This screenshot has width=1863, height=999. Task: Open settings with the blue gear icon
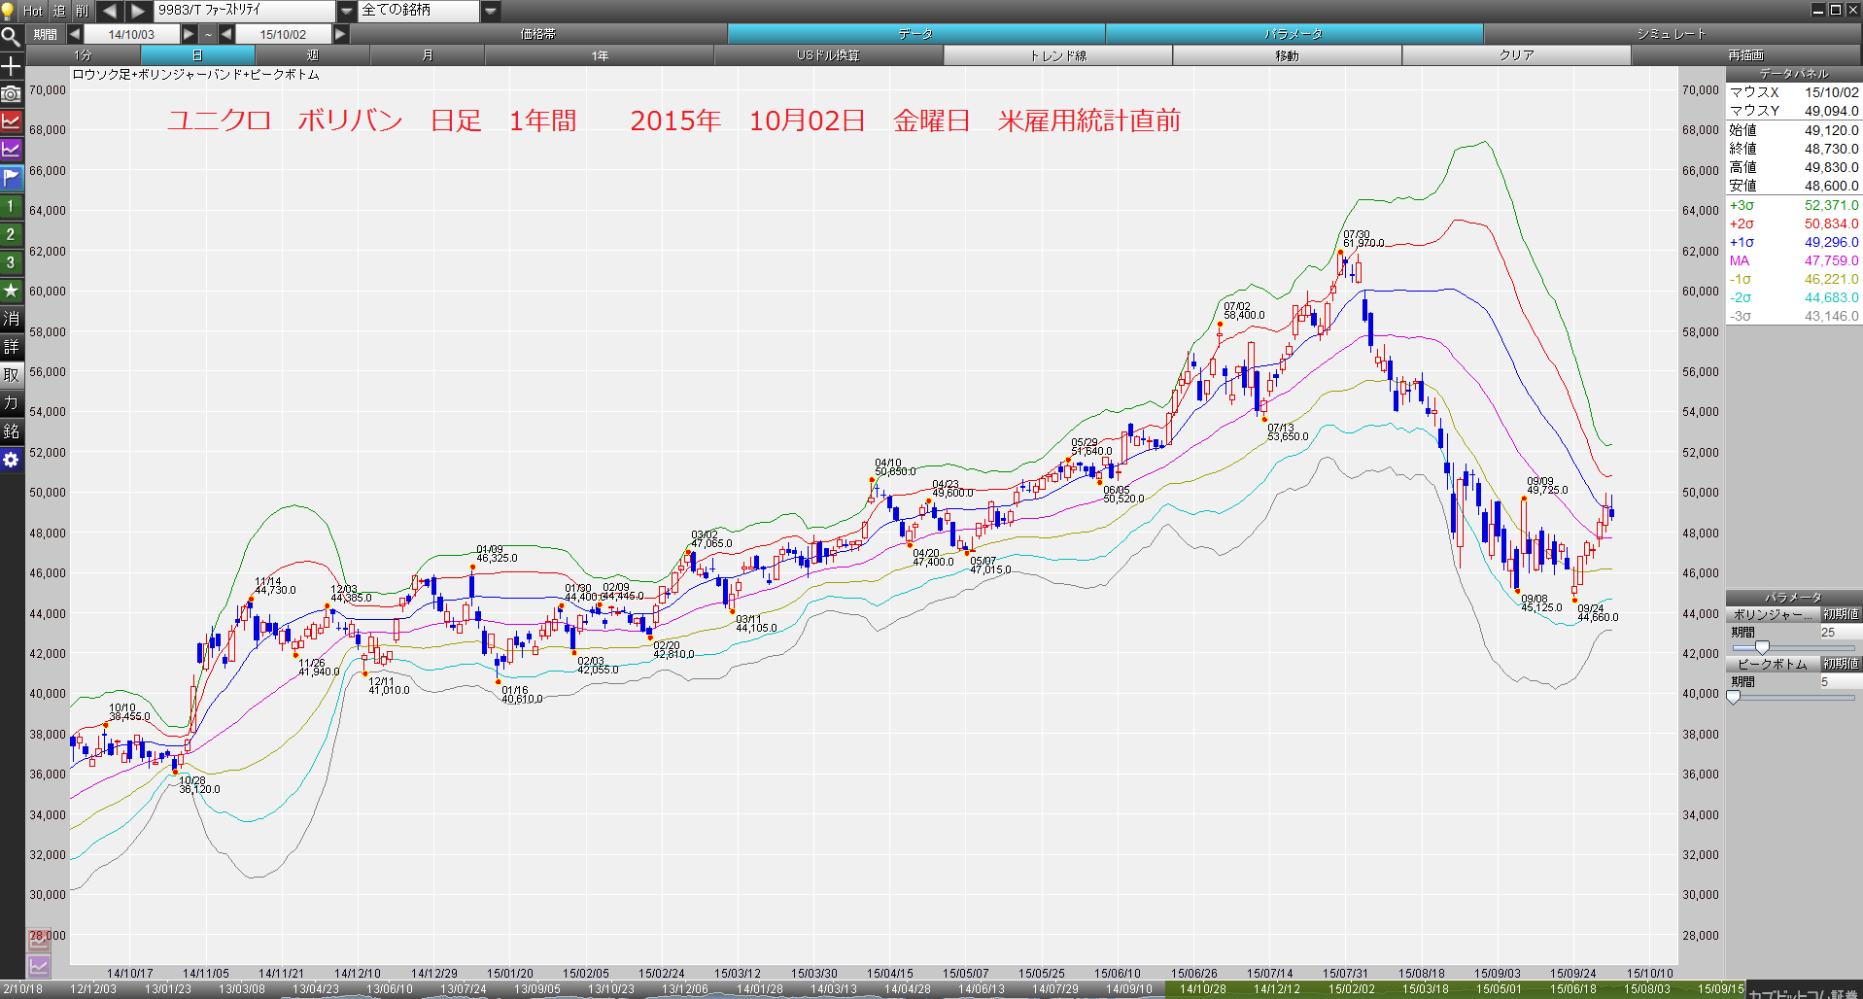point(11,460)
